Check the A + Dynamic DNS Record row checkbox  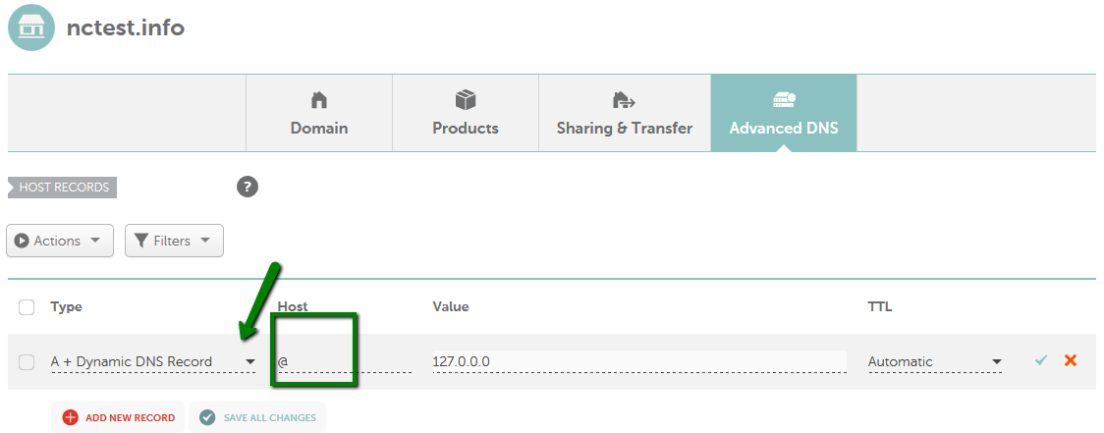(27, 362)
